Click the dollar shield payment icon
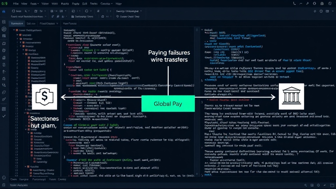This screenshot has height=189, width=336. [x=44, y=97]
